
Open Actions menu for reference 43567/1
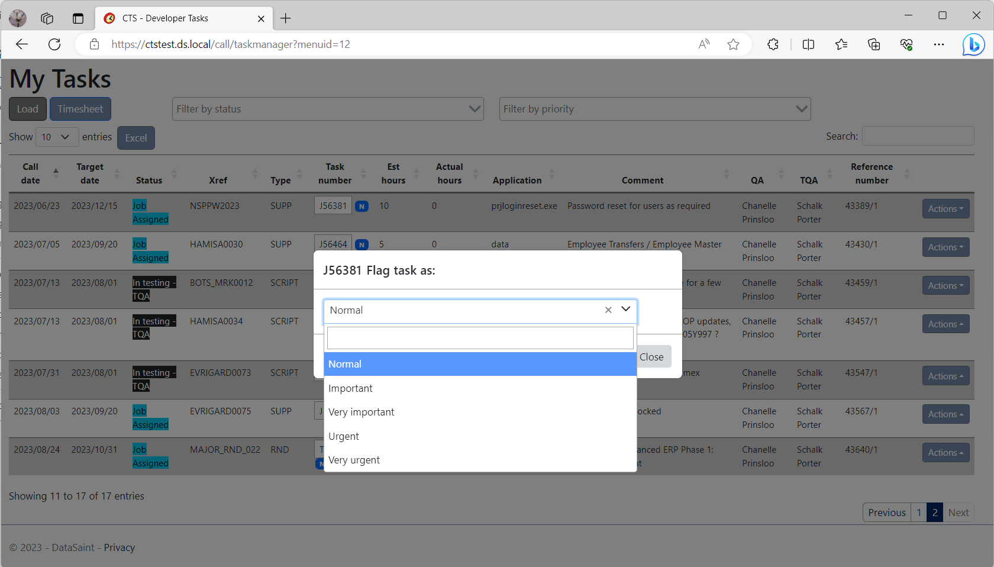(945, 414)
